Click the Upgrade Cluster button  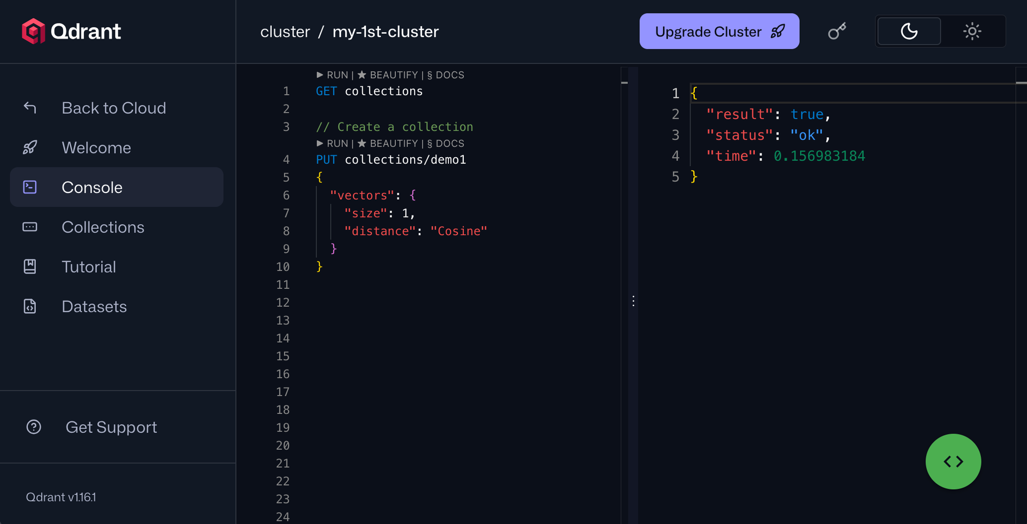click(719, 31)
